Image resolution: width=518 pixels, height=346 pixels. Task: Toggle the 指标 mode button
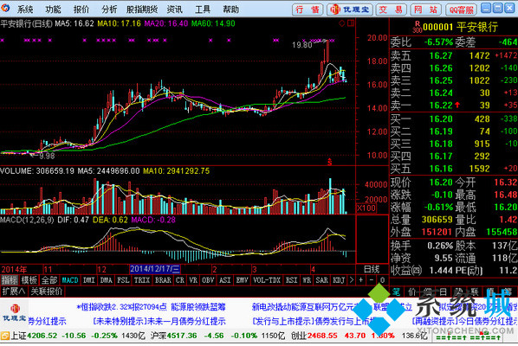pyautogui.click(x=10, y=280)
